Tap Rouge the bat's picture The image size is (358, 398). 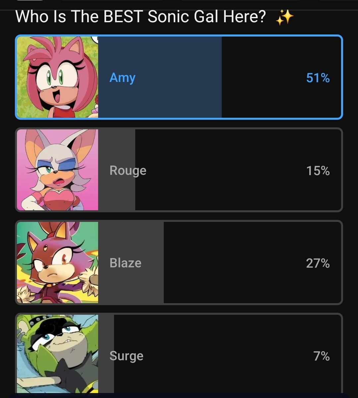coord(58,170)
